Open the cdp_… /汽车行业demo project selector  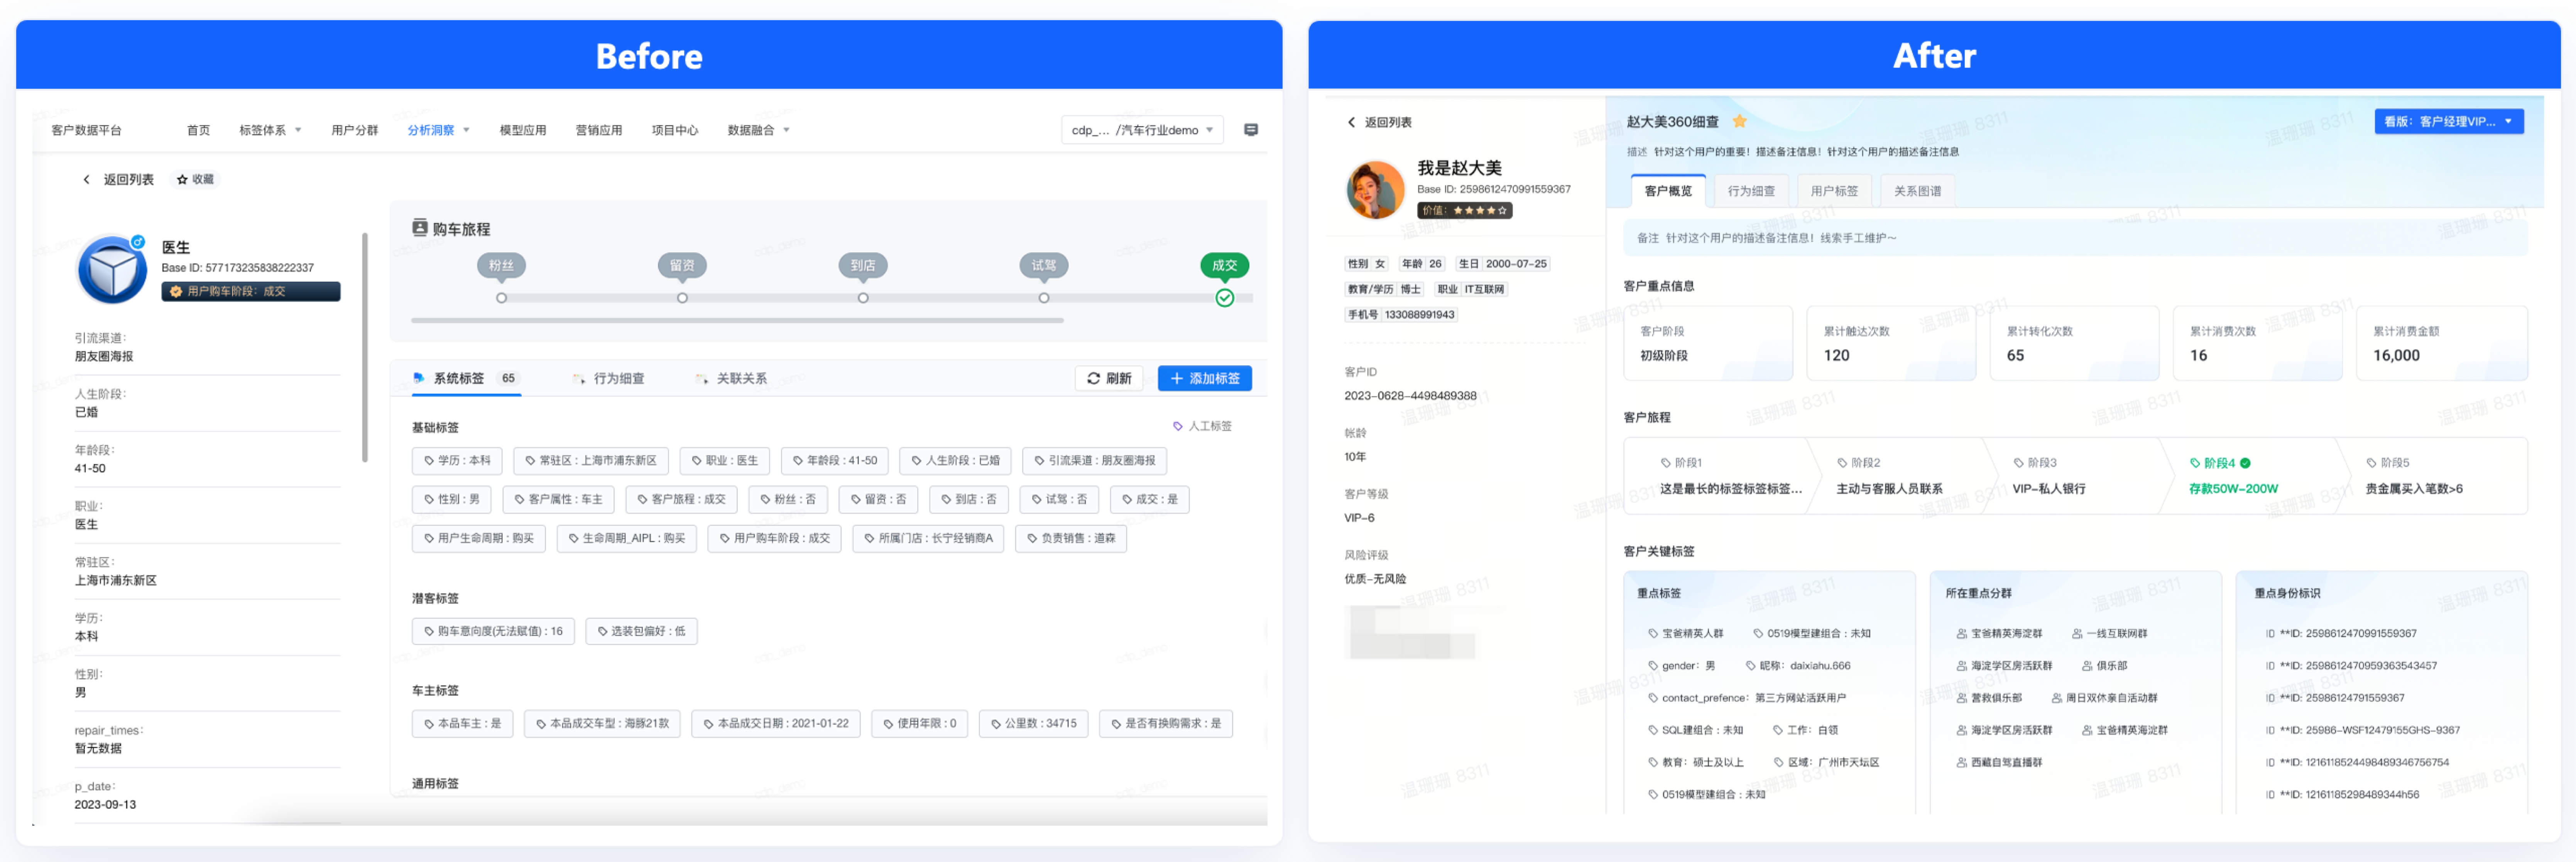coord(1142,130)
